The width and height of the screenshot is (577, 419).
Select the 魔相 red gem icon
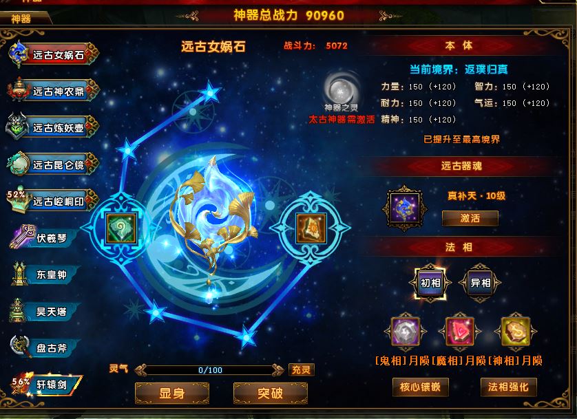460,332
